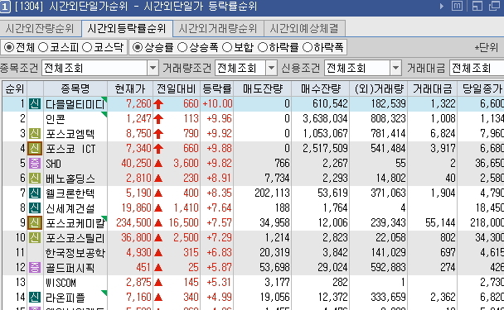Image resolution: width=504 pixels, height=310 pixels.
Task: Click the up triangle on 신세계건설 row
Action: tap(158, 208)
